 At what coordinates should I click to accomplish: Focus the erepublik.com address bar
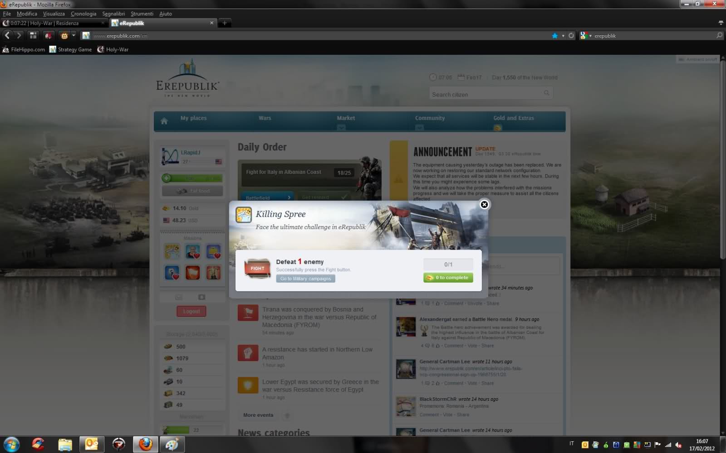318,36
